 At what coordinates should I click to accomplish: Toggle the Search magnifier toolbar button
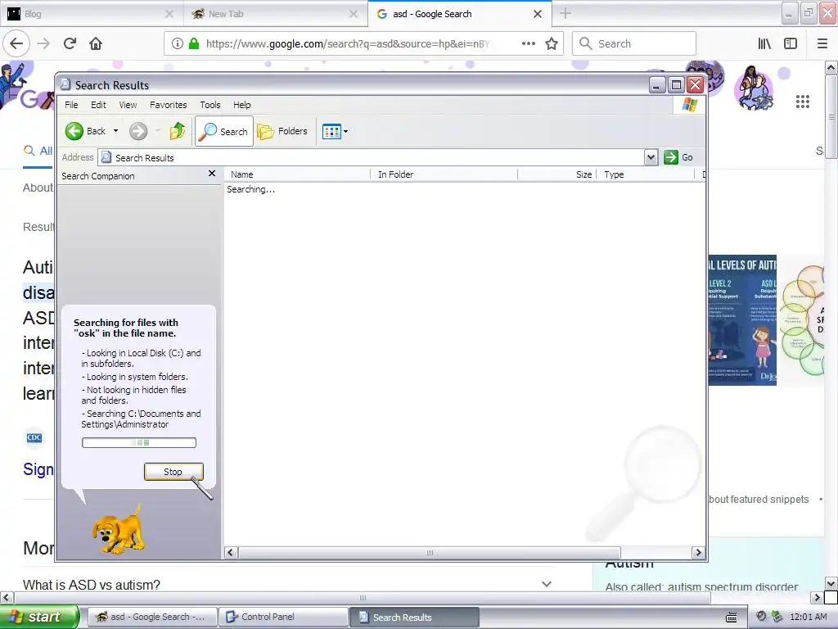click(x=224, y=131)
